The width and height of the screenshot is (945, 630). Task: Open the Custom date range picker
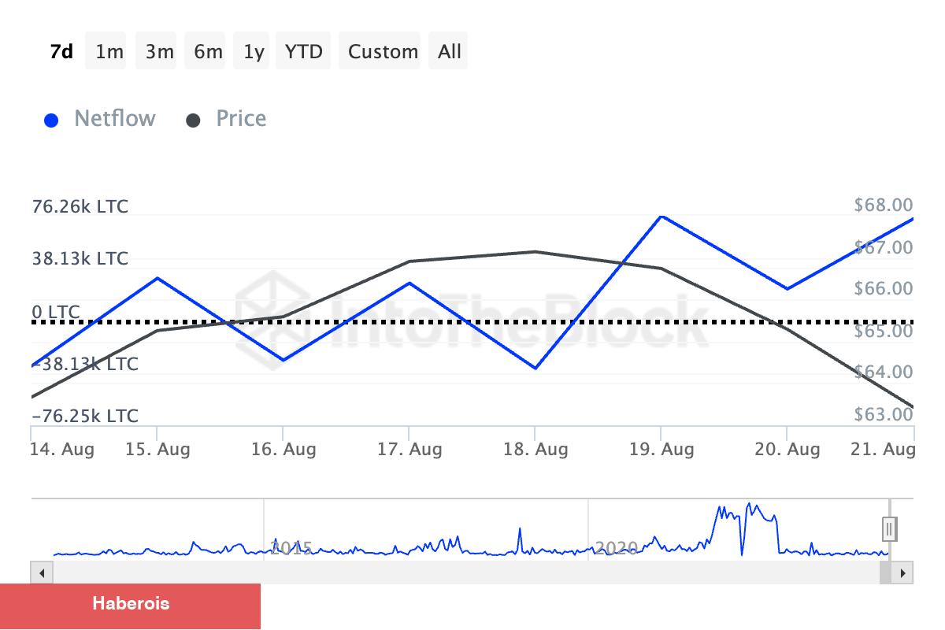pos(383,51)
